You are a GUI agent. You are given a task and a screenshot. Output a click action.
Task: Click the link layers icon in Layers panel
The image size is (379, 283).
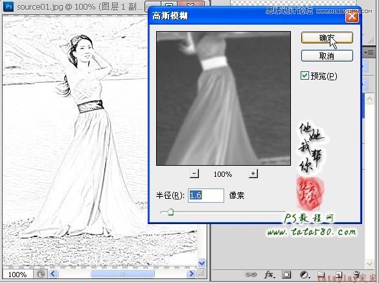pyautogui.click(x=251, y=275)
